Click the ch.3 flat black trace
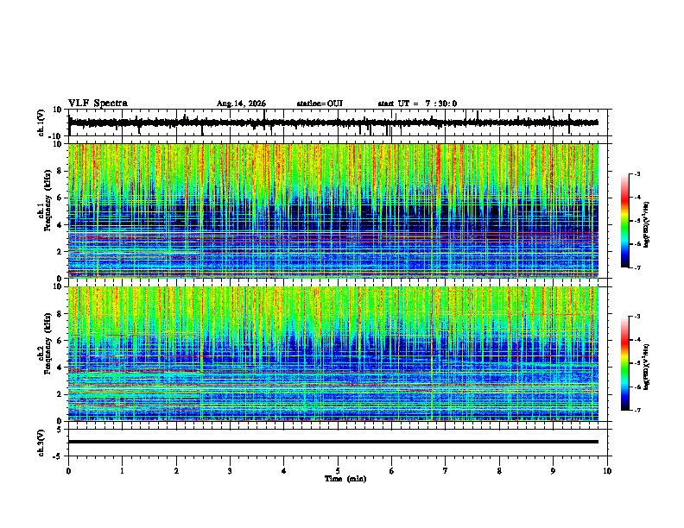684x528 pixels. pos(333,442)
